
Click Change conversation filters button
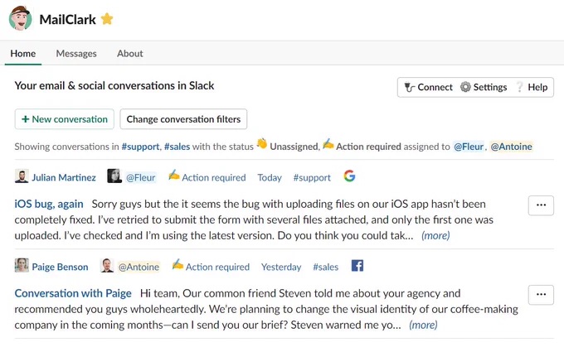[x=183, y=119]
